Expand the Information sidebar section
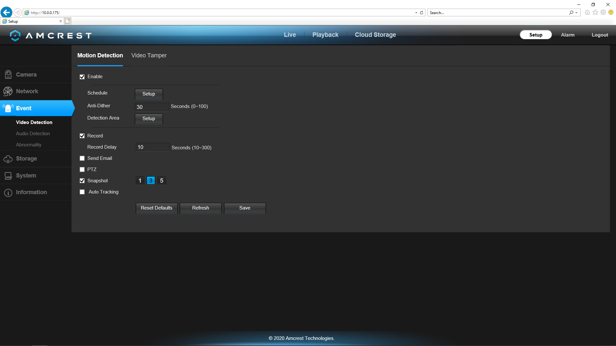616x346 pixels. pos(36,193)
